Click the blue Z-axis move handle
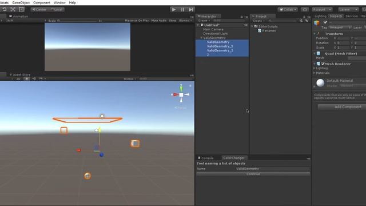 [x=101, y=154]
